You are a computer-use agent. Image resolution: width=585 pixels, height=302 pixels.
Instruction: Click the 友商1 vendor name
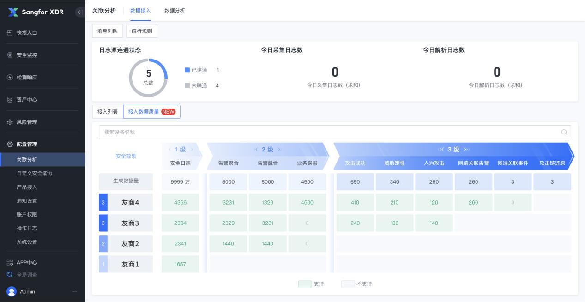coord(130,264)
